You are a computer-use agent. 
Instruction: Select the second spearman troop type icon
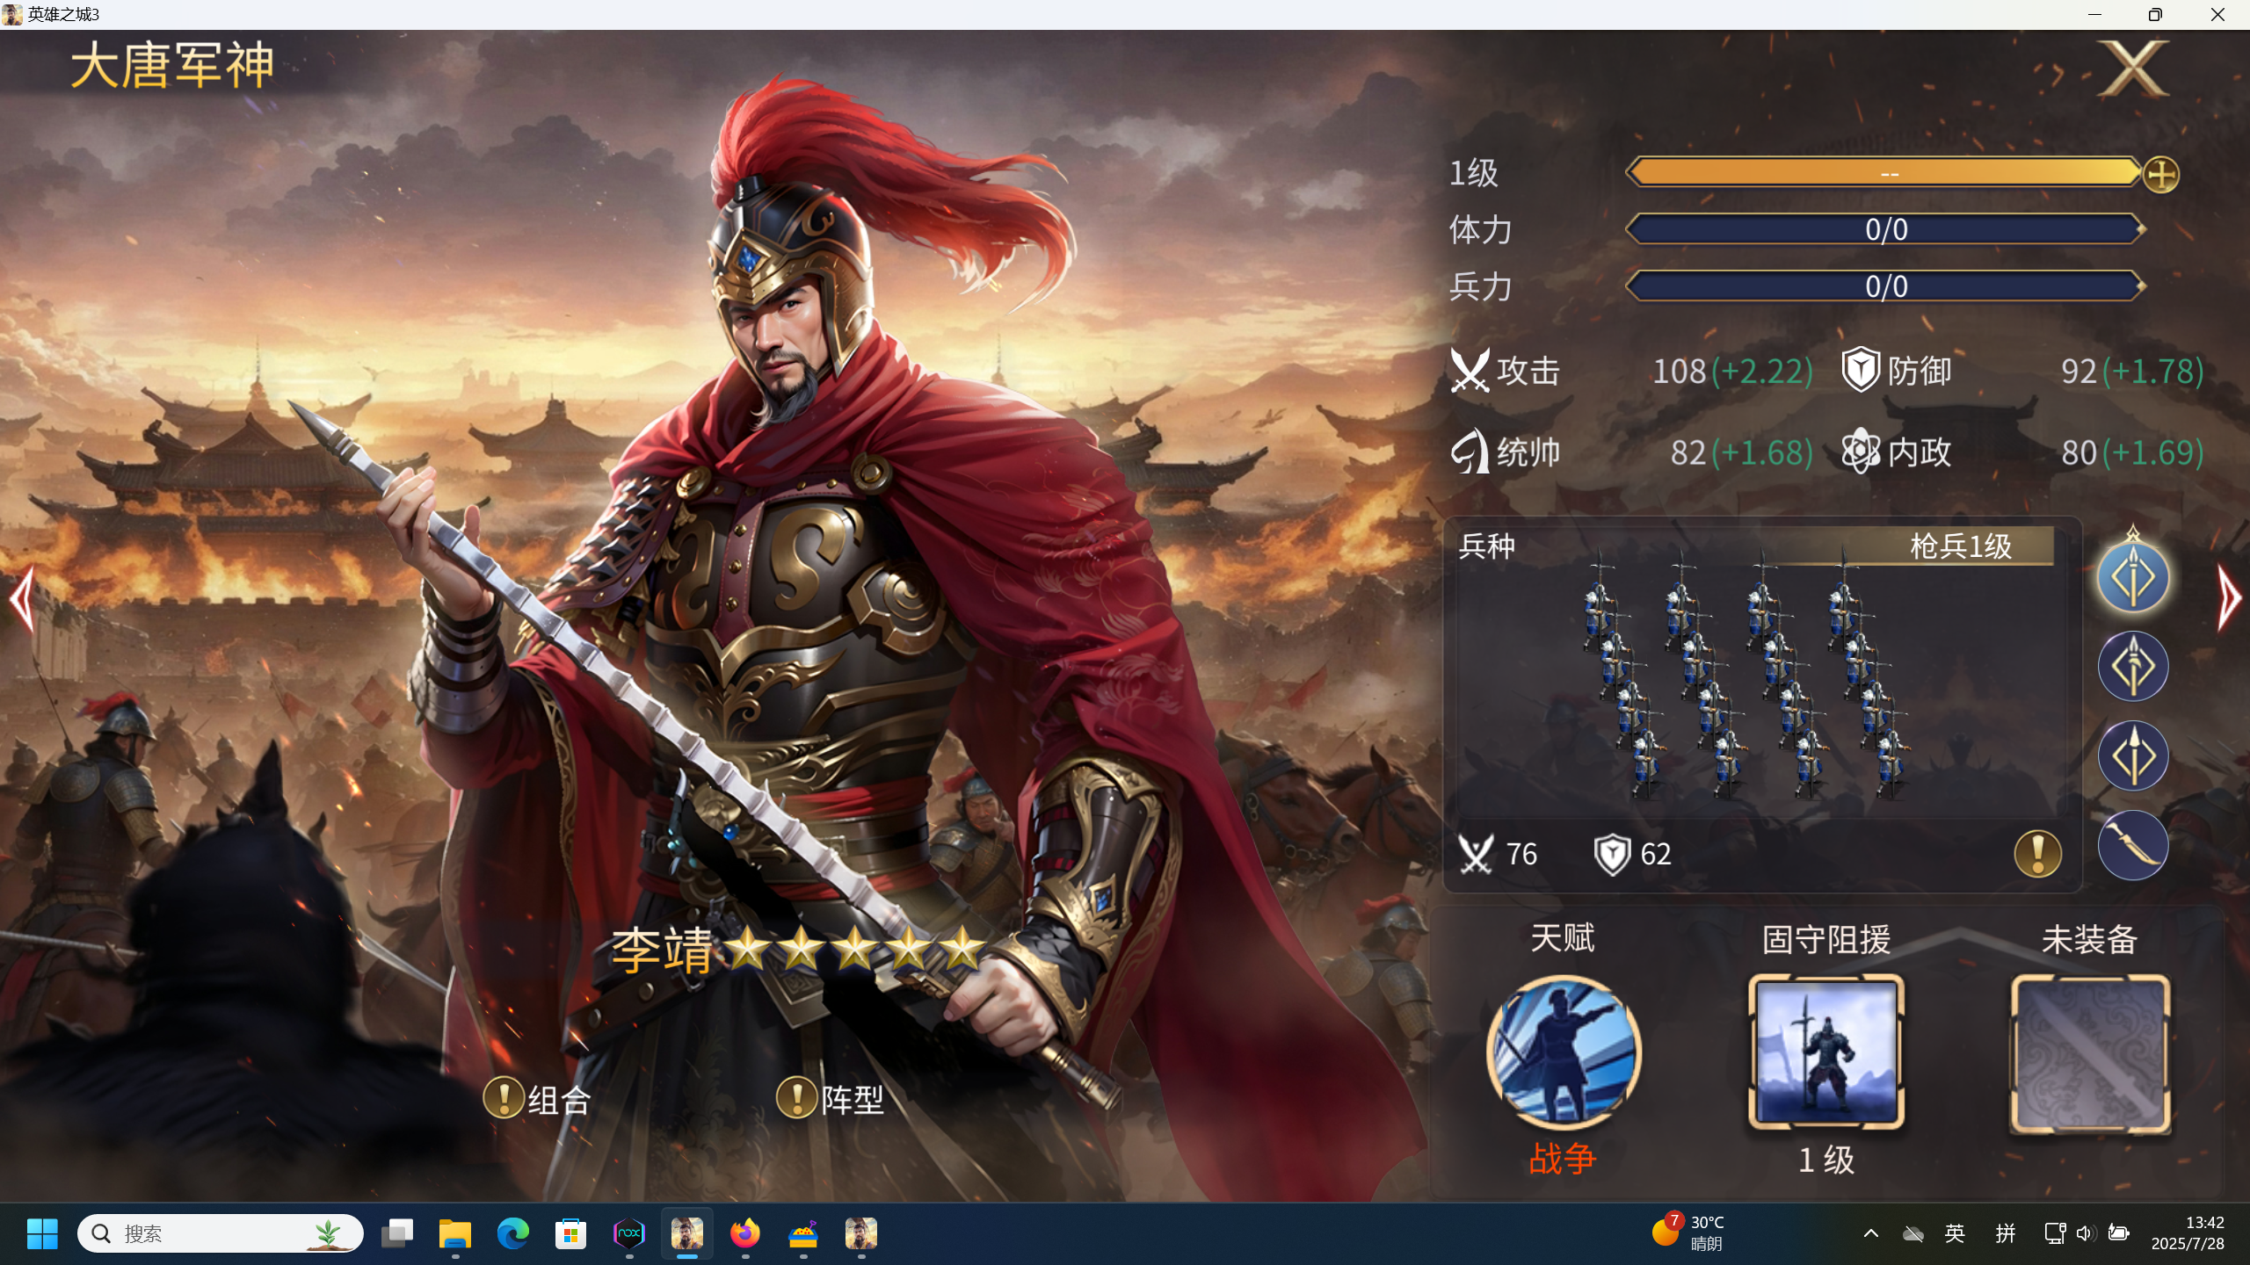pyautogui.click(x=2133, y=666)
